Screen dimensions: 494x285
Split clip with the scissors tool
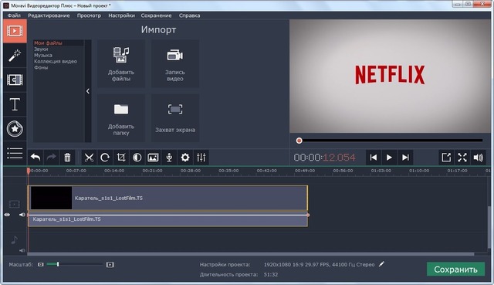click(x=90, y=158)
